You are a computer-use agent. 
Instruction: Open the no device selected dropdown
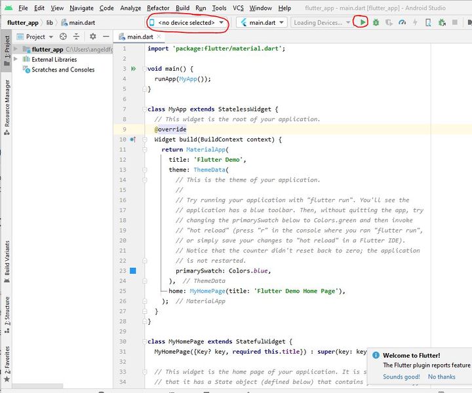tap(187, 22)
